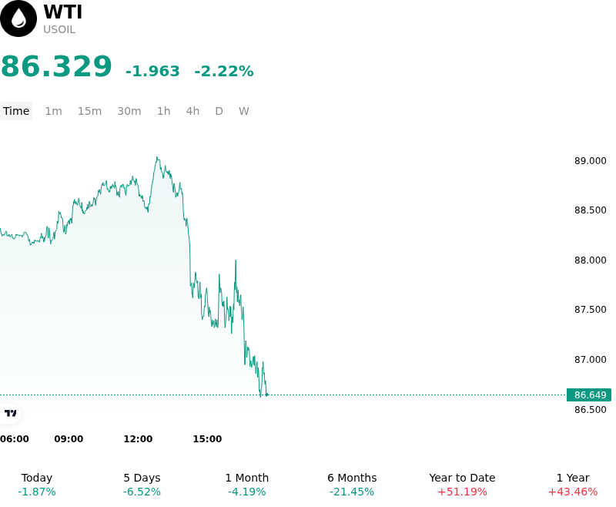The image size is (616, 507).
Task: Select the Time chart interval
Action: click(x=16, y=111)
